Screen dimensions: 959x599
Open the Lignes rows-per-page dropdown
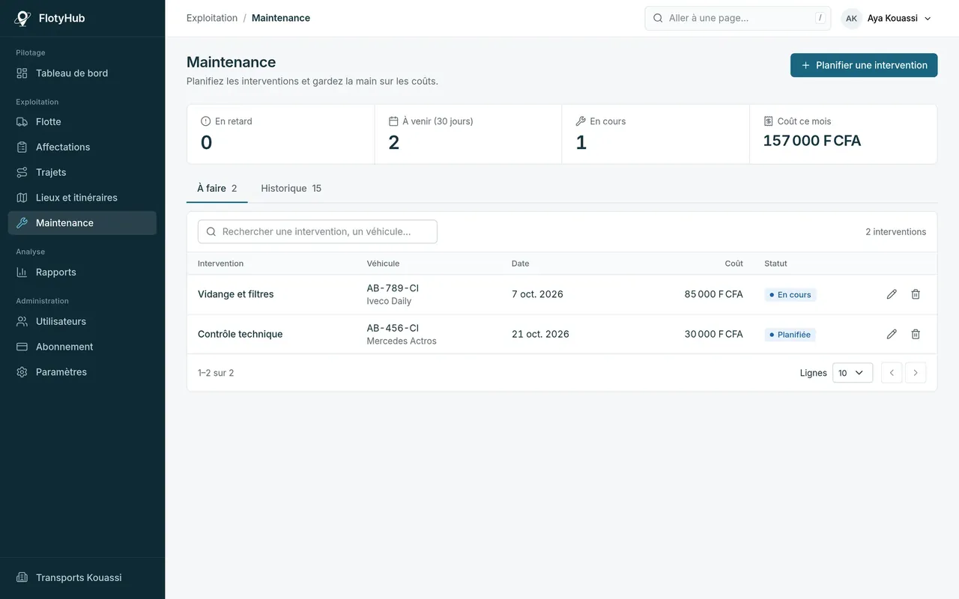(853, 373)
